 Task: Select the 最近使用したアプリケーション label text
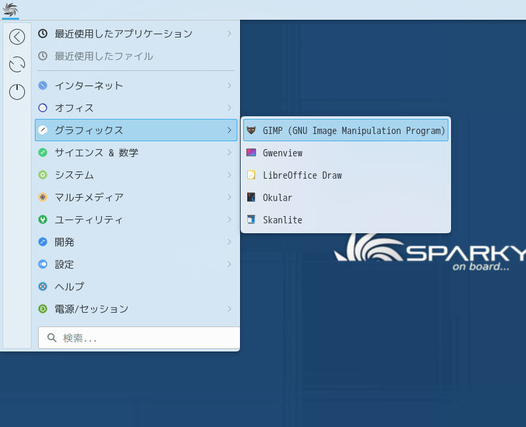tap(124, 34)
